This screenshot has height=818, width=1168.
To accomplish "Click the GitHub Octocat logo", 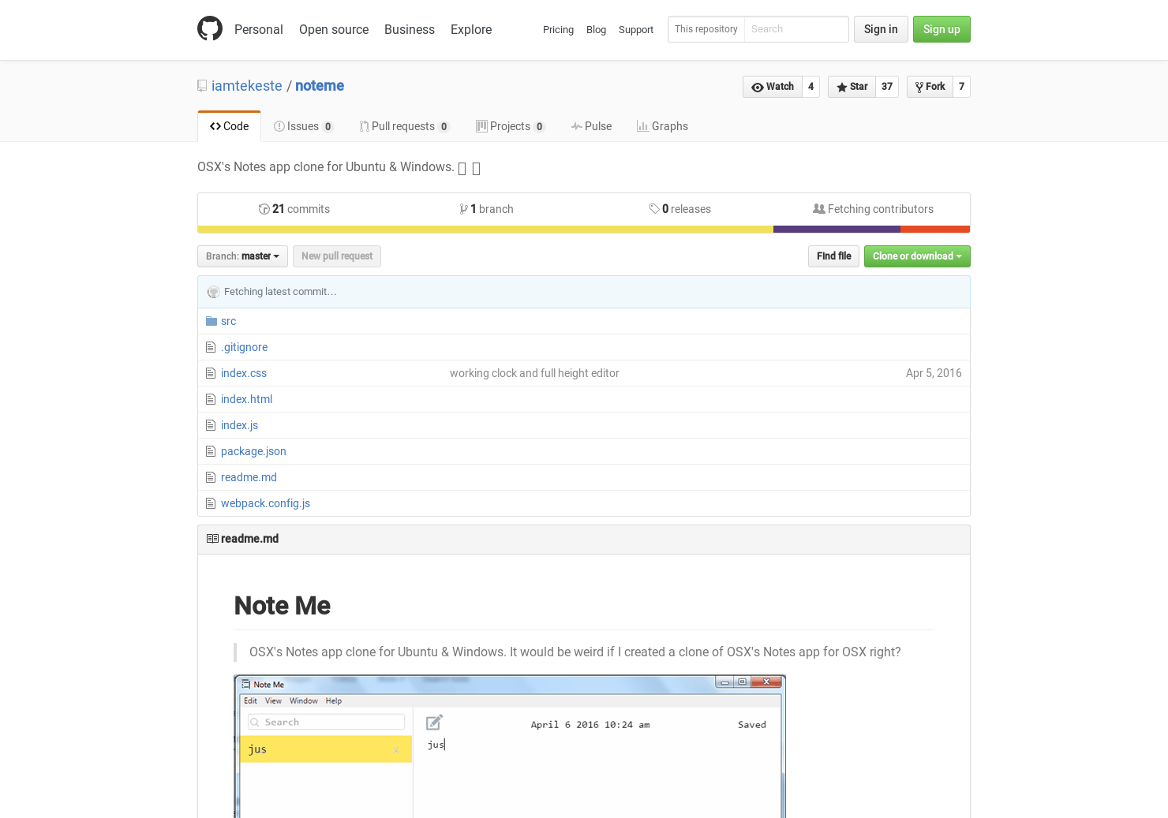I will point(210,28).
